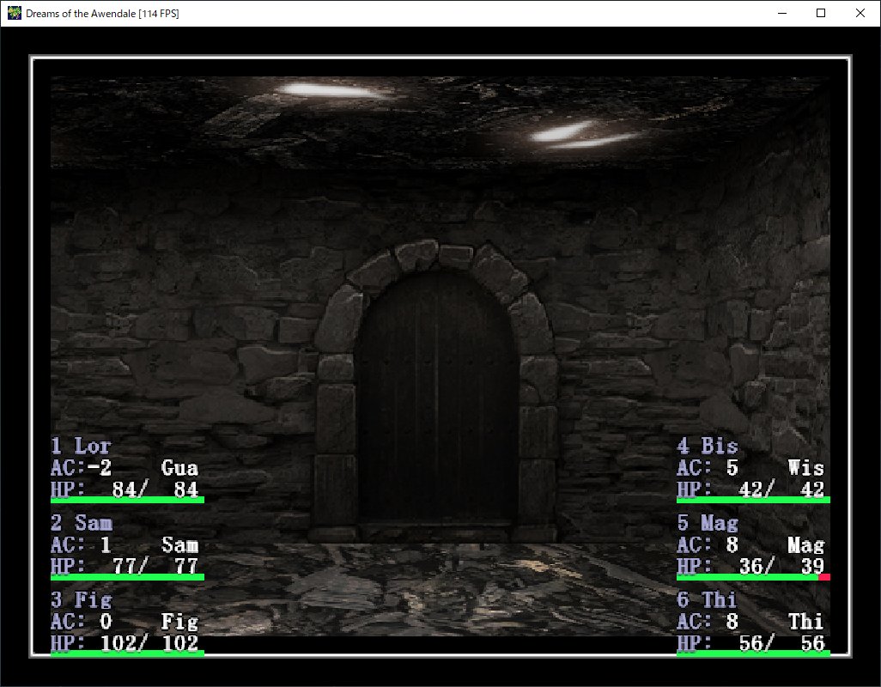This screenshot has width=881, height=687.
Task: Select party member 2 Sam
Action: (82, 523)
